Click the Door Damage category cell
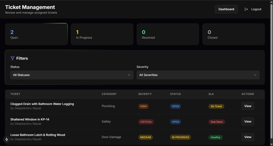Viewport: 273px width, 146px height. click(x=111, y=137)
